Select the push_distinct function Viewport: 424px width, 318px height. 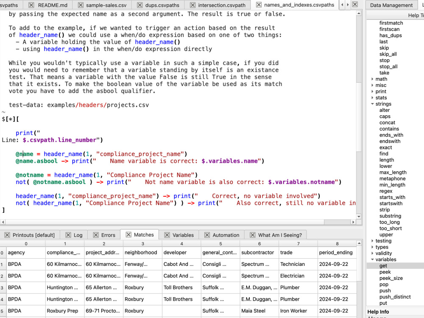(x=395, y=297)
